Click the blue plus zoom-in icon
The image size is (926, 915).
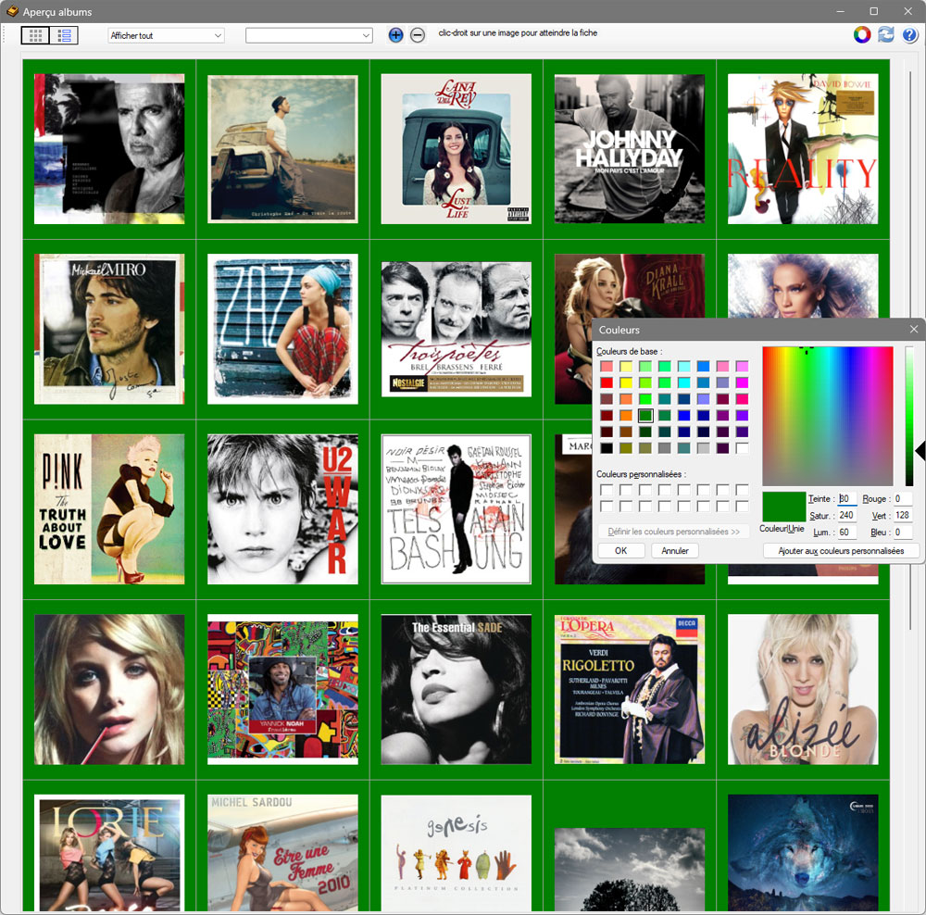[x=395, y=35]
